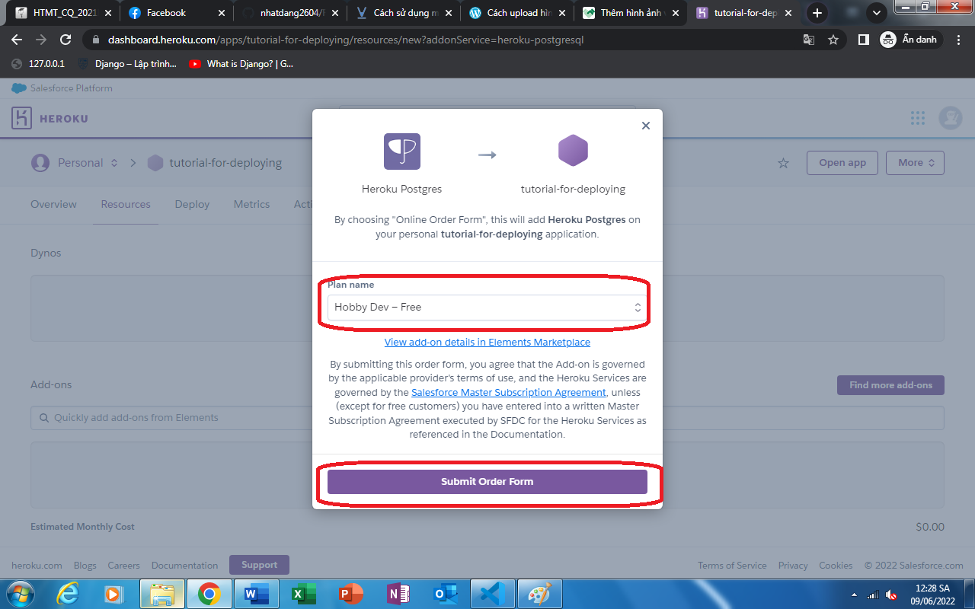This screenshot has height=609, width=975.
Task: Open the Chrome three-dot menu
Action: [x=959, y=40]
